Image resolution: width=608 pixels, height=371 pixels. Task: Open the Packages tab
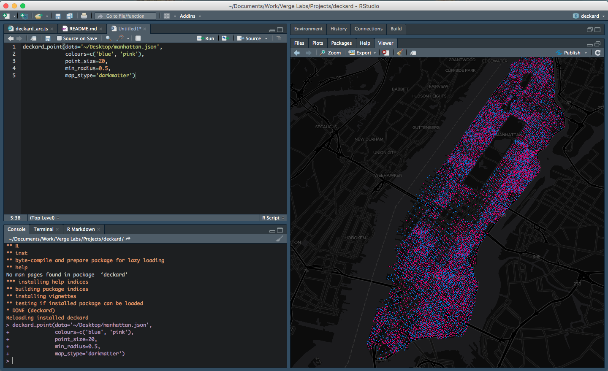(x=341, y=43)
